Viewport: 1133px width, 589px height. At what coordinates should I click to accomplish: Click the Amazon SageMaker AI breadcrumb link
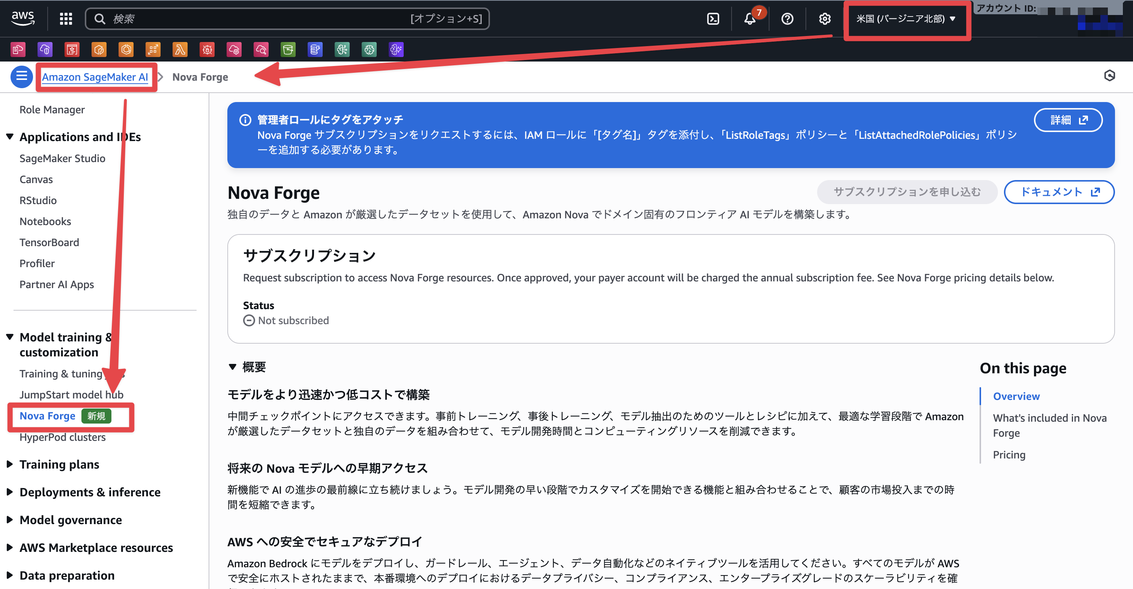(95, 77)
